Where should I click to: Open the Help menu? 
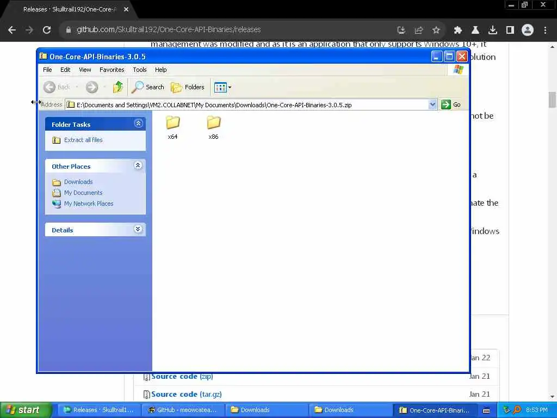160,70
